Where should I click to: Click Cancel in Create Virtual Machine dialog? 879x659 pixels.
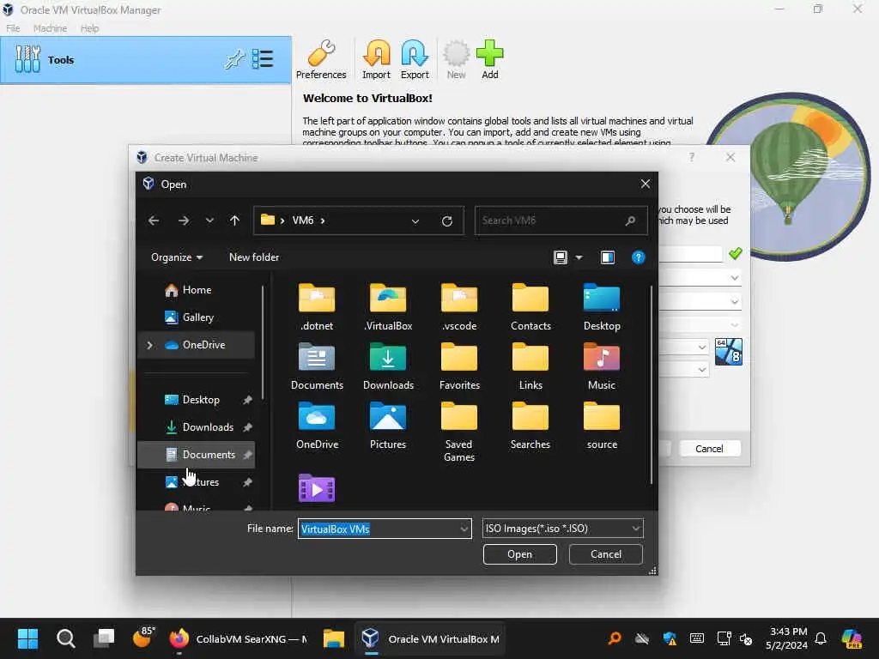pyautogui.click(x=710, y=448)
